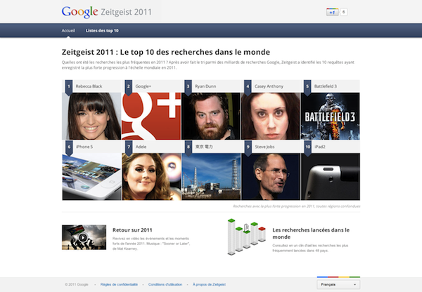Click the Steve Jobs title label

tap(265, 147)
